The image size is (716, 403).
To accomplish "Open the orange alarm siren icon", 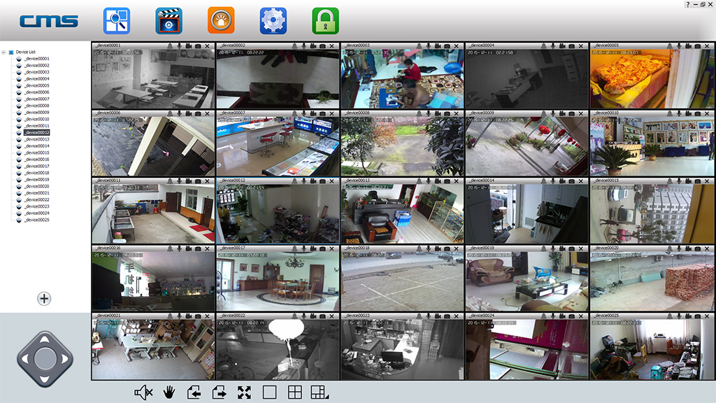I will (x=221, y=20).
